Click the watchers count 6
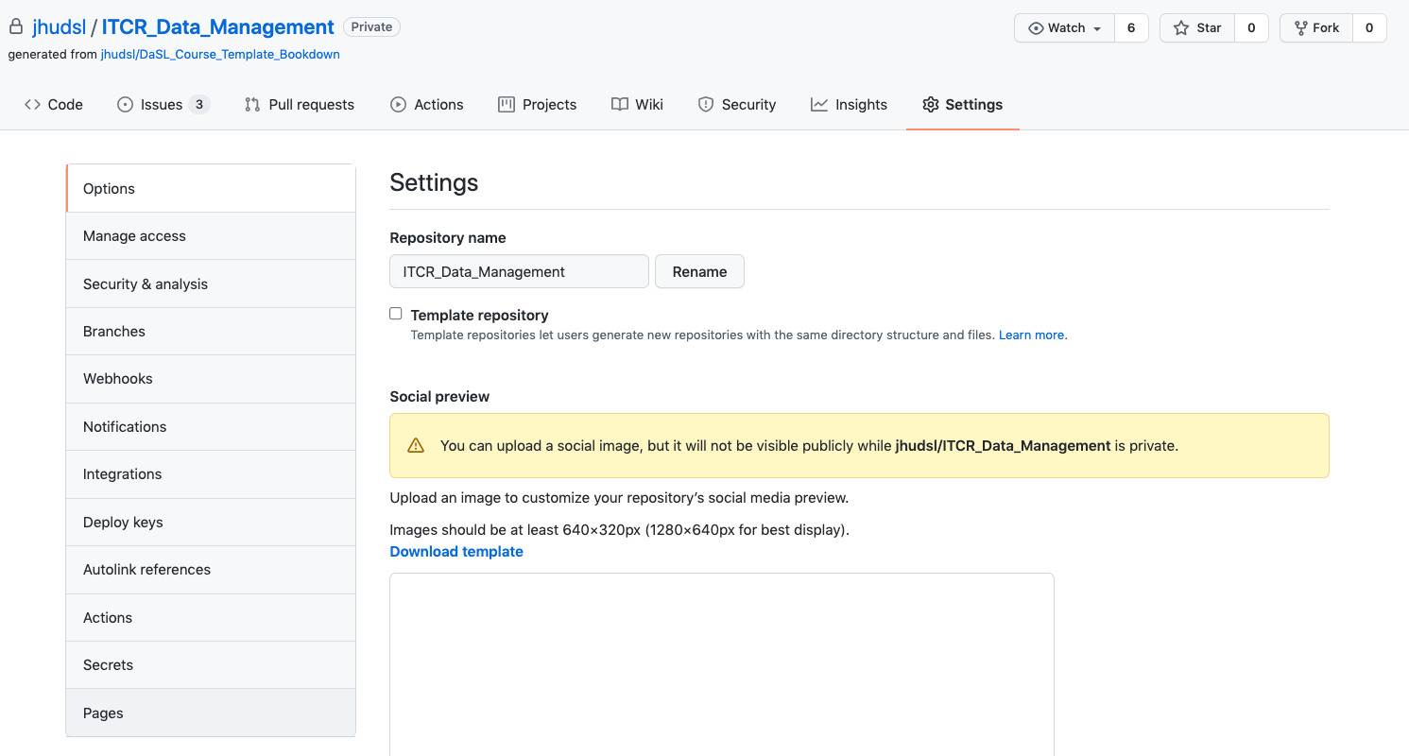 1131,28
